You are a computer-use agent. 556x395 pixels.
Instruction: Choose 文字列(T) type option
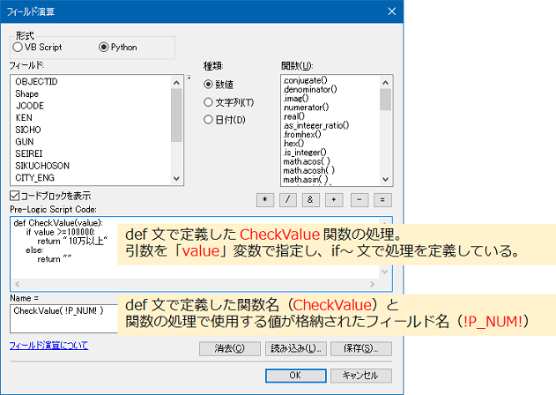209,102
